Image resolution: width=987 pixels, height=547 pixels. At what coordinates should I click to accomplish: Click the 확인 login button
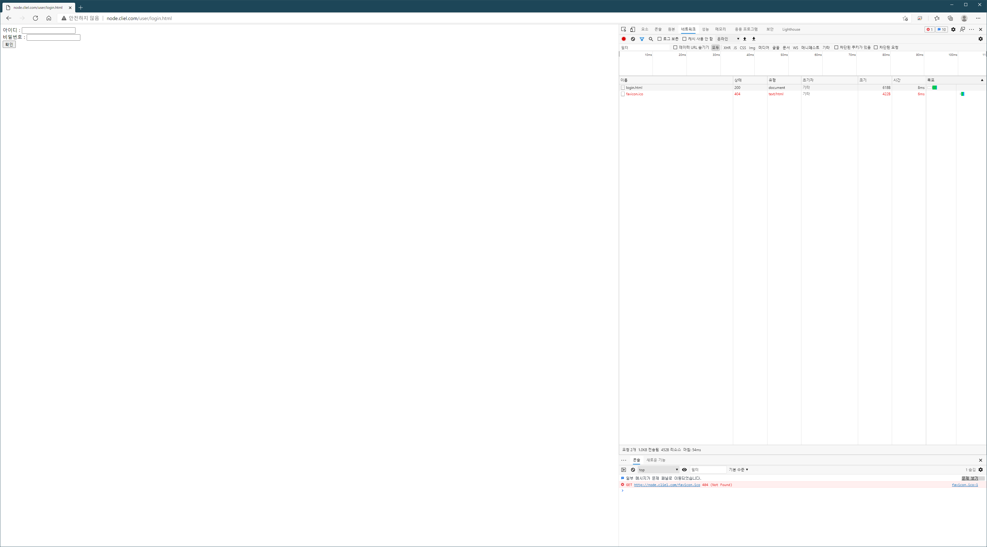click(9, 45)
